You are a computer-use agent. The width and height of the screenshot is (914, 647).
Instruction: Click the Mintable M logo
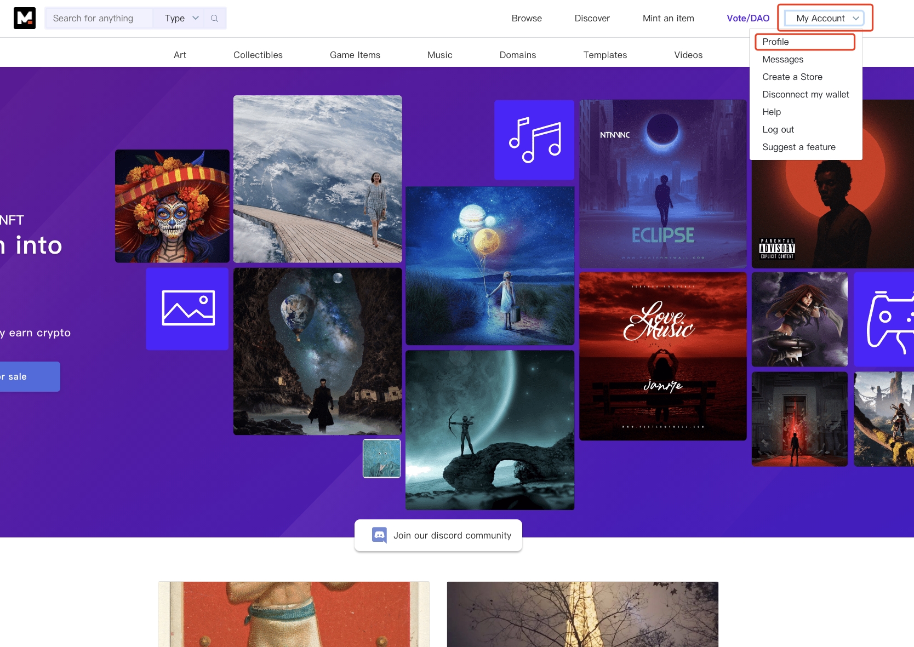tap(25, 18)
